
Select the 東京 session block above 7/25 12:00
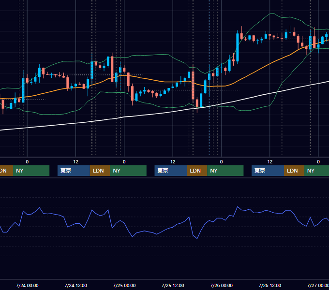(x=171, y=171)
